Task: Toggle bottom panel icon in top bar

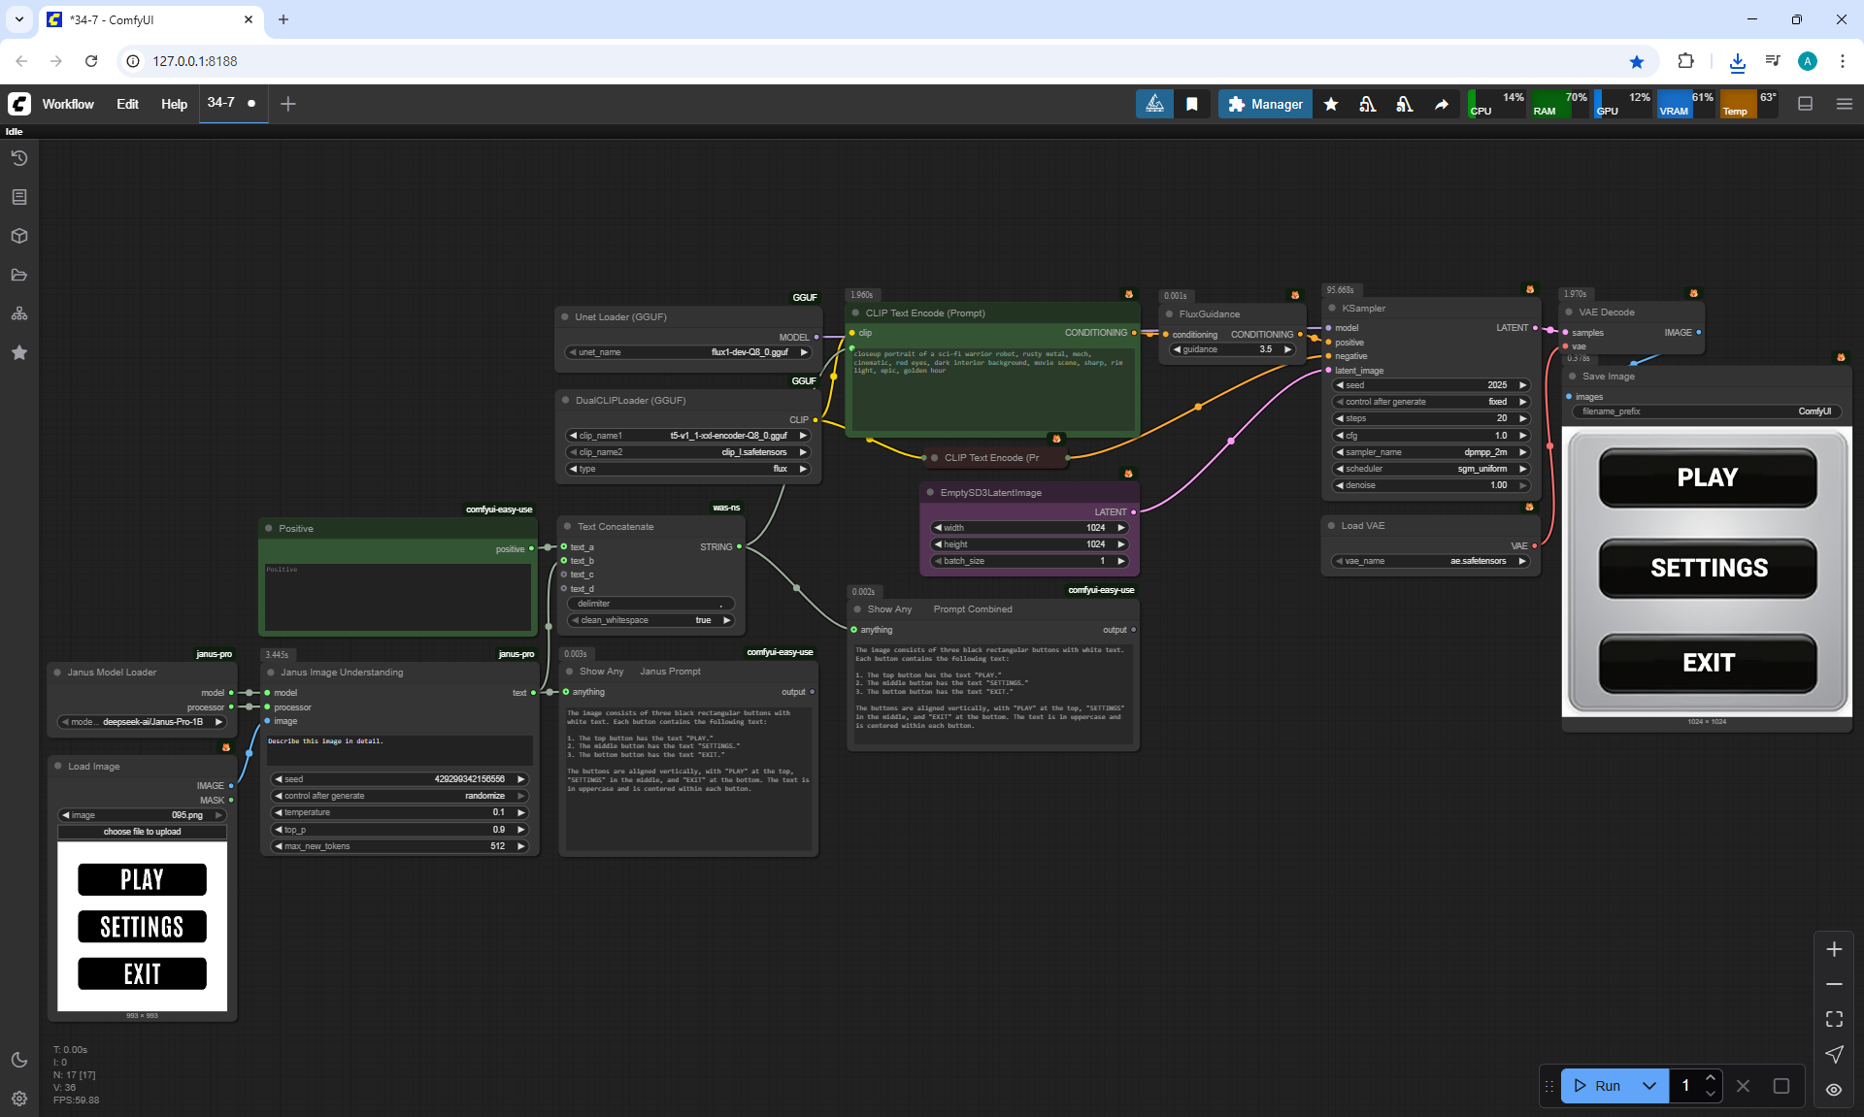Action: pyautogui.click(x=1806, y=104)
